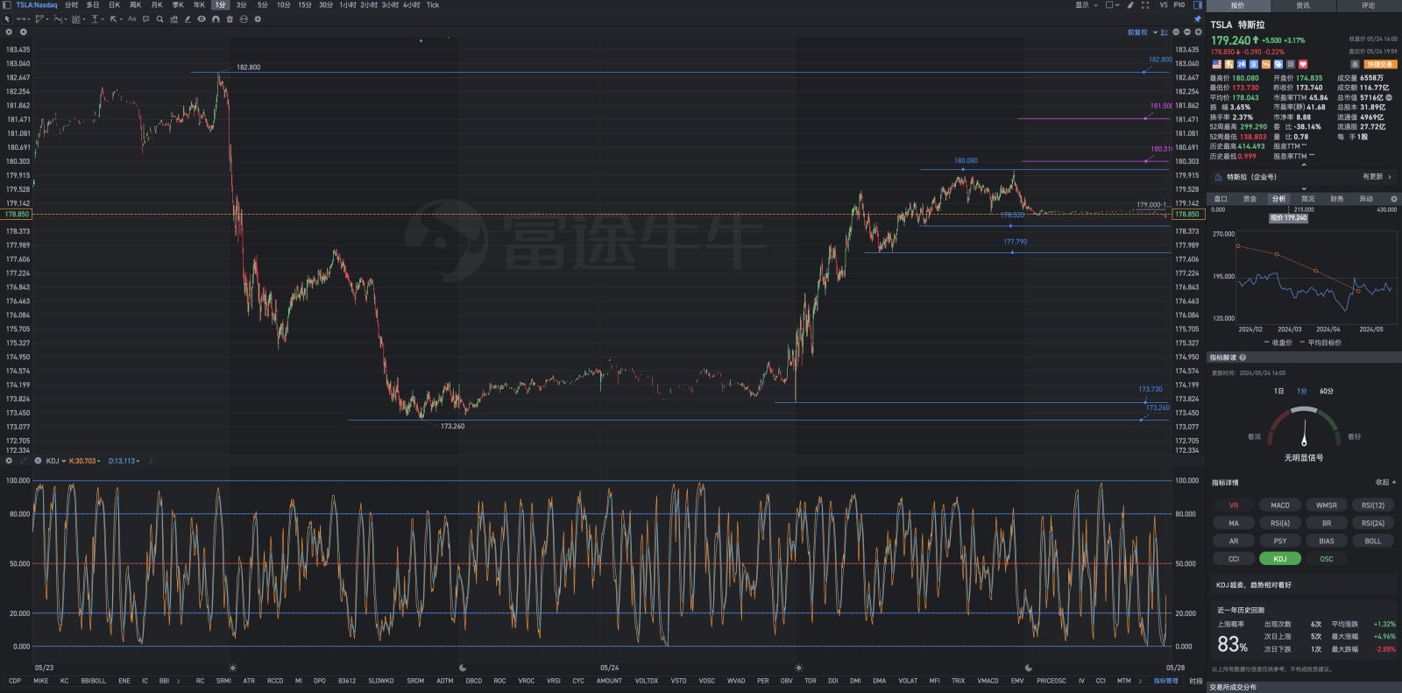Select the VMACD indicator in bottom bar

click(x=988, y=681)
